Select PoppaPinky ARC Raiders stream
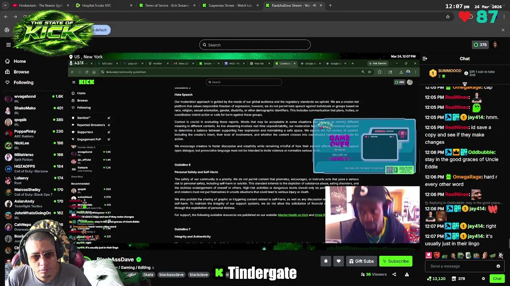 coord(34,133)
